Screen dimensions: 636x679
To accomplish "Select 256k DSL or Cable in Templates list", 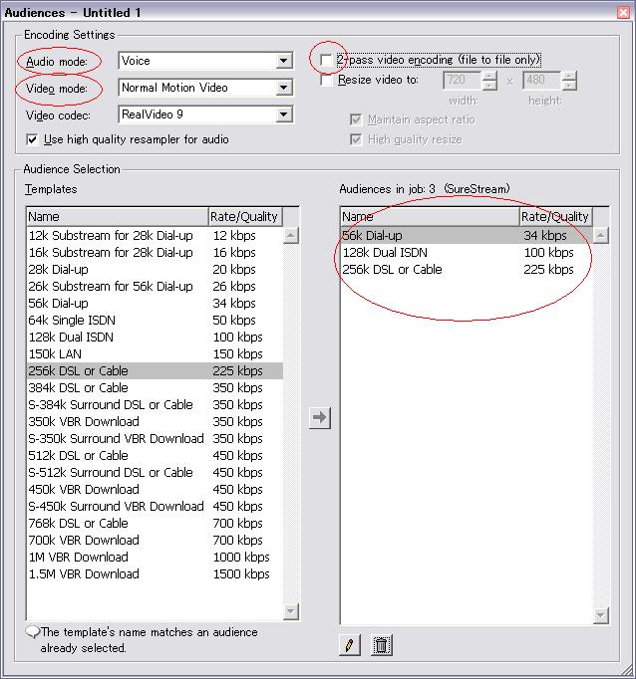I will pos(155,370).
